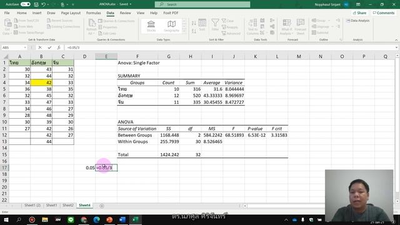Click Text to Columns
This screenshot has height=225, width=400.
(x=252, y=27)
